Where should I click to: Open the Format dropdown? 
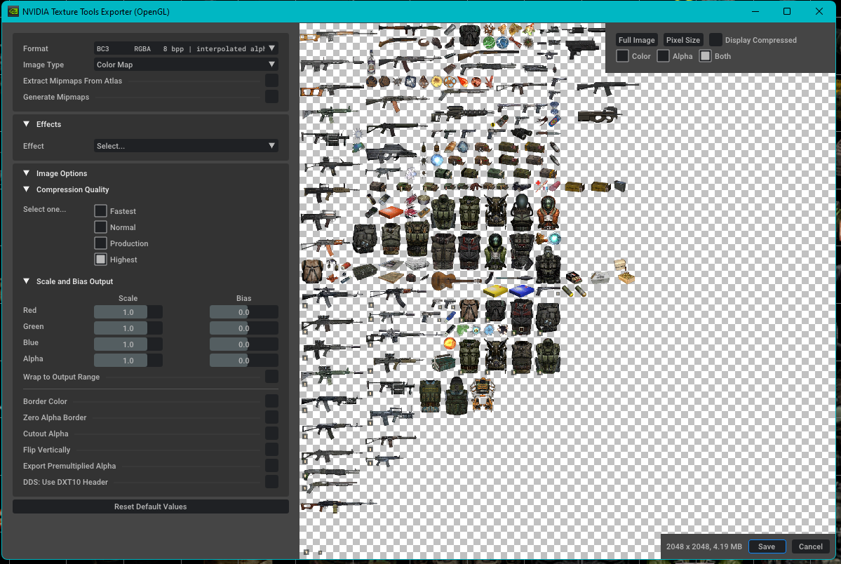(x=186, y=48)
